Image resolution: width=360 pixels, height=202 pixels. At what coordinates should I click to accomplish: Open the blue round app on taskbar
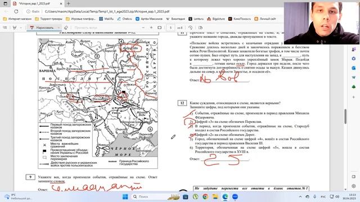click(x=235, y=197)
